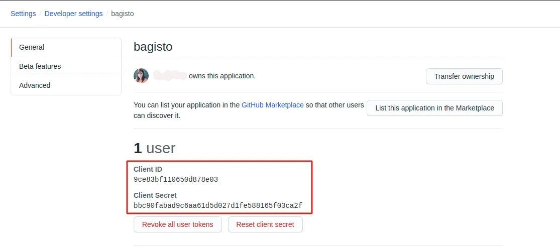Viewport: 560px width, 247px height.
Task: Open the Settings breadcrumb link
Action: tap(23, 14)
